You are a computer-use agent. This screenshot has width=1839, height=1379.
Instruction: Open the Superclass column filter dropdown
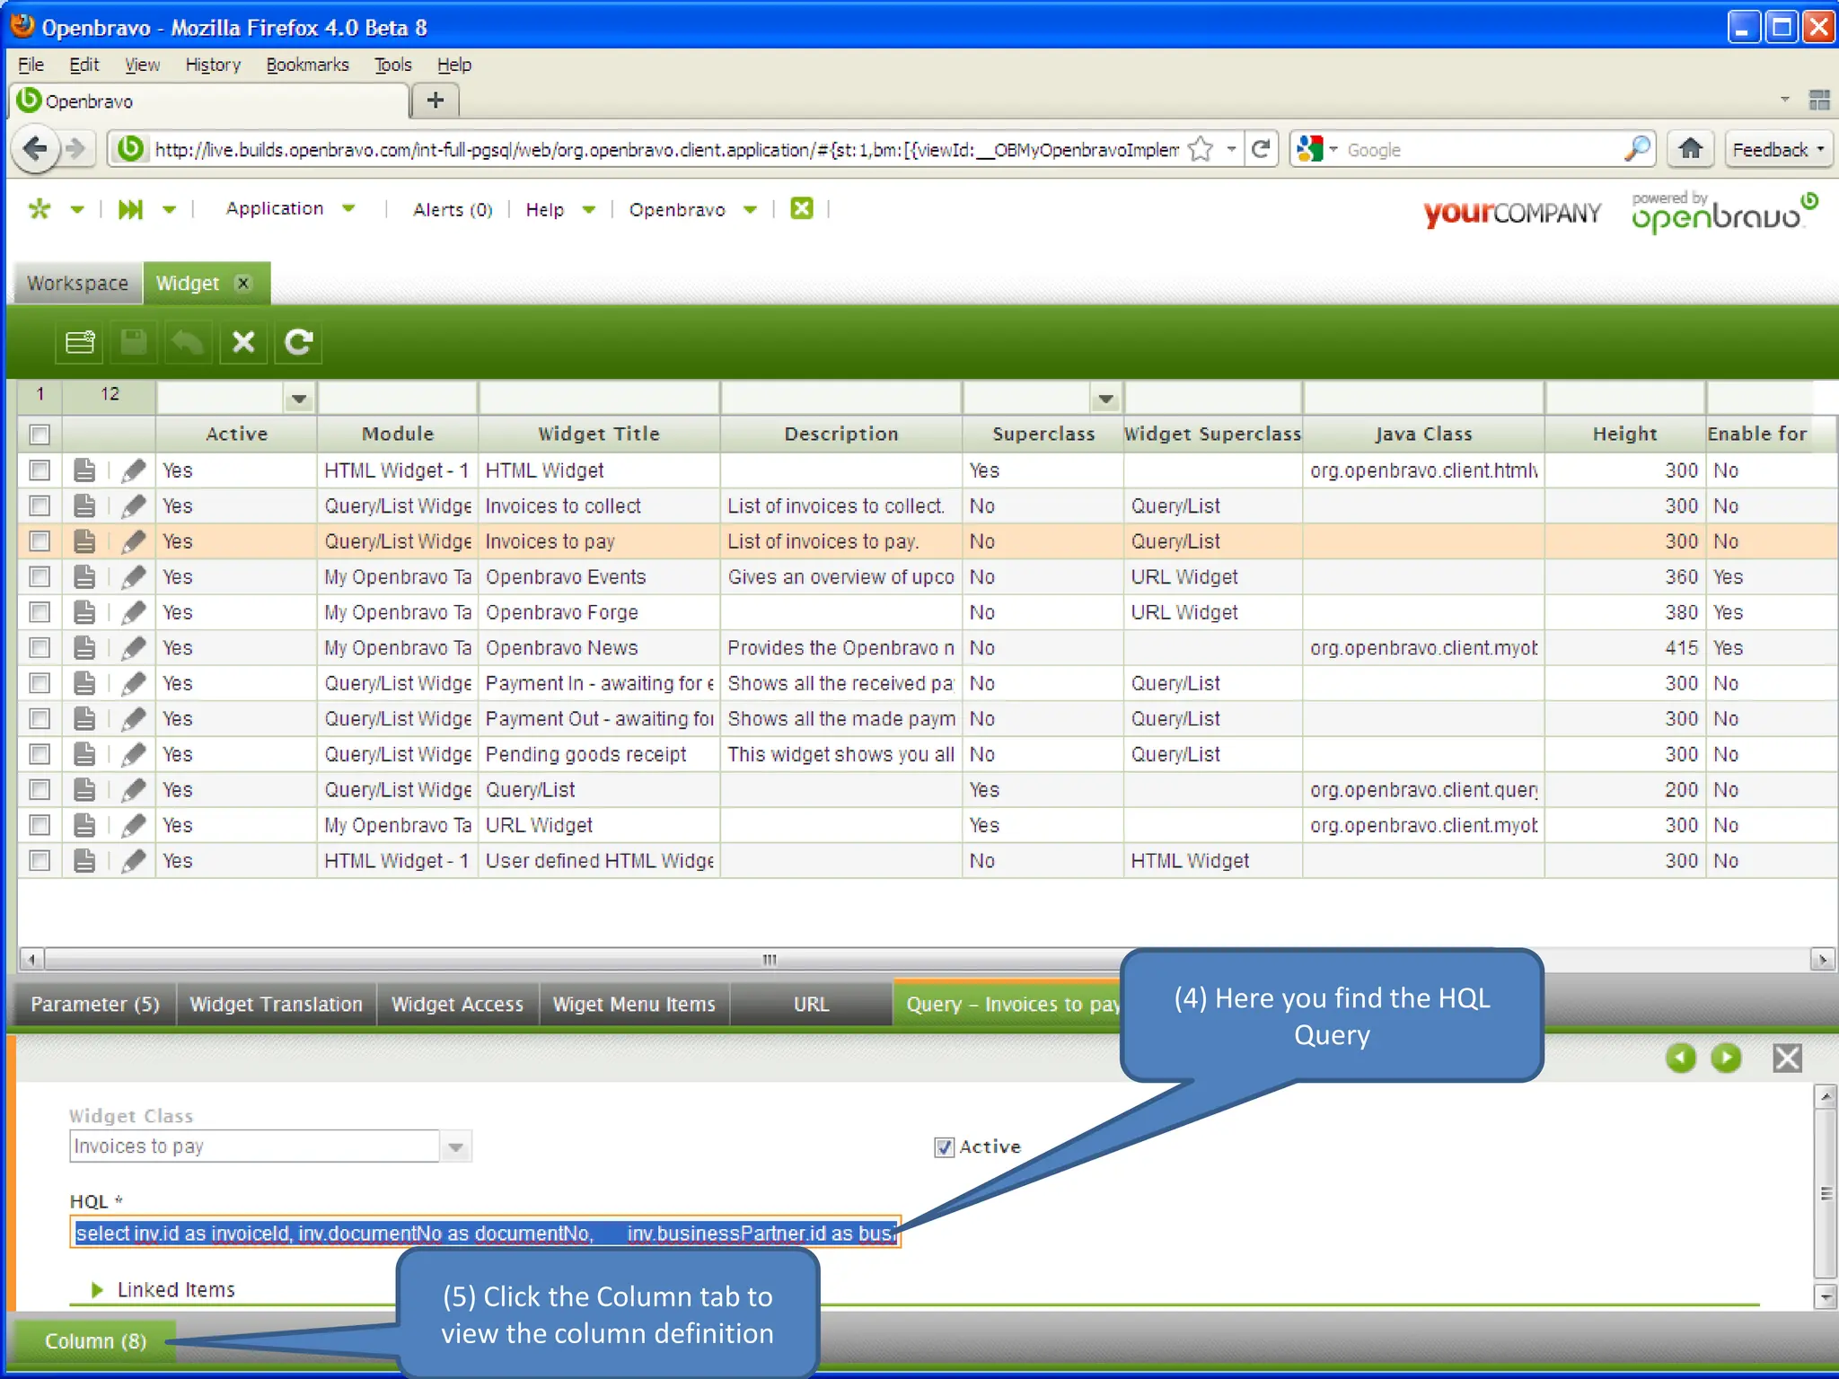[x=1106, y=398]
